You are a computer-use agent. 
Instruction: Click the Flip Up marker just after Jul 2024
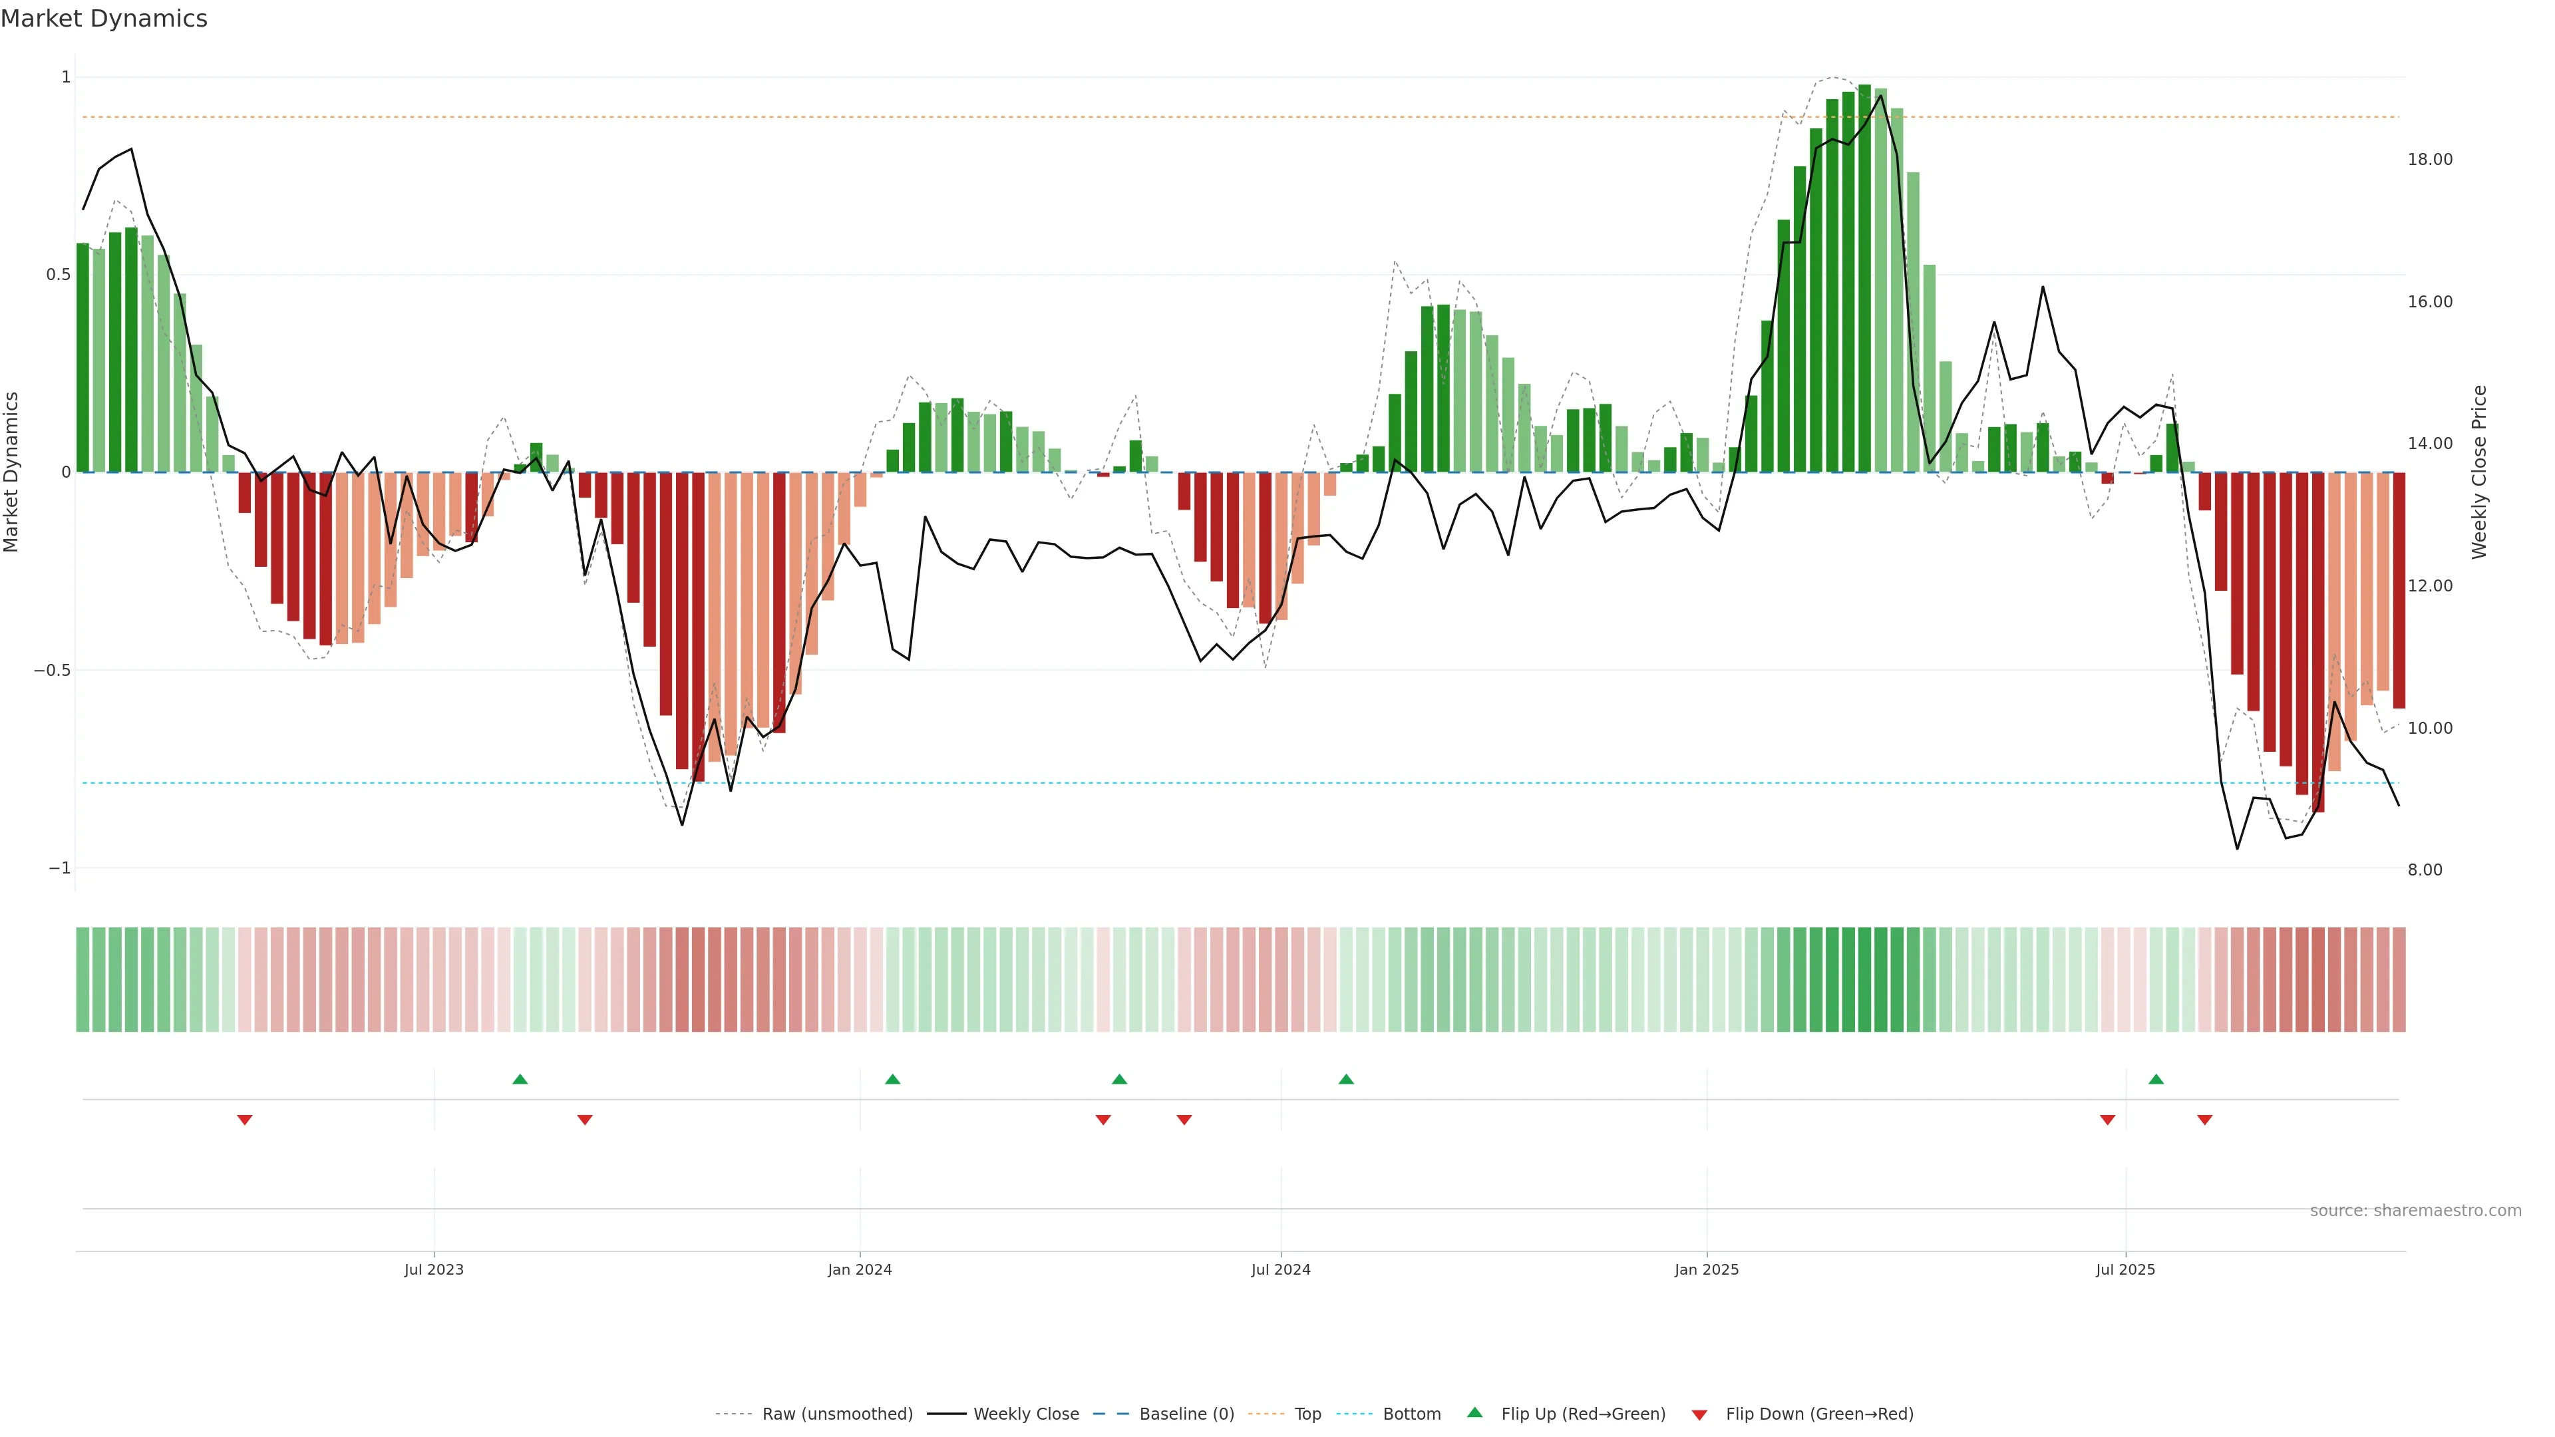pyautogui.click(x=1346, y=1079)
